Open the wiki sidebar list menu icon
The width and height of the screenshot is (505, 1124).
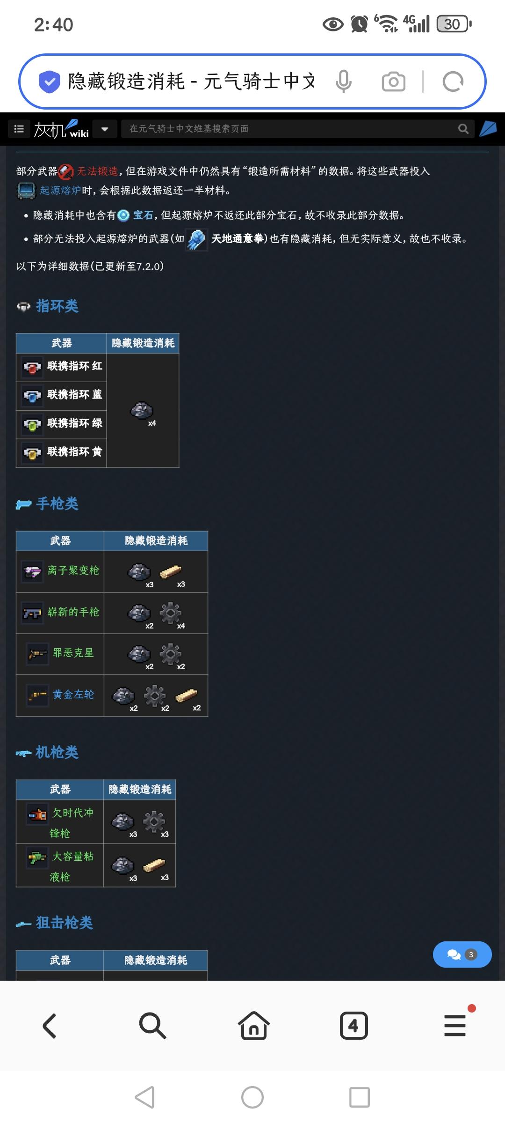tap(19, 129)
